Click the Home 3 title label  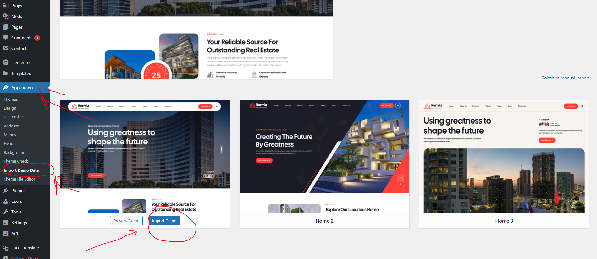504,221
